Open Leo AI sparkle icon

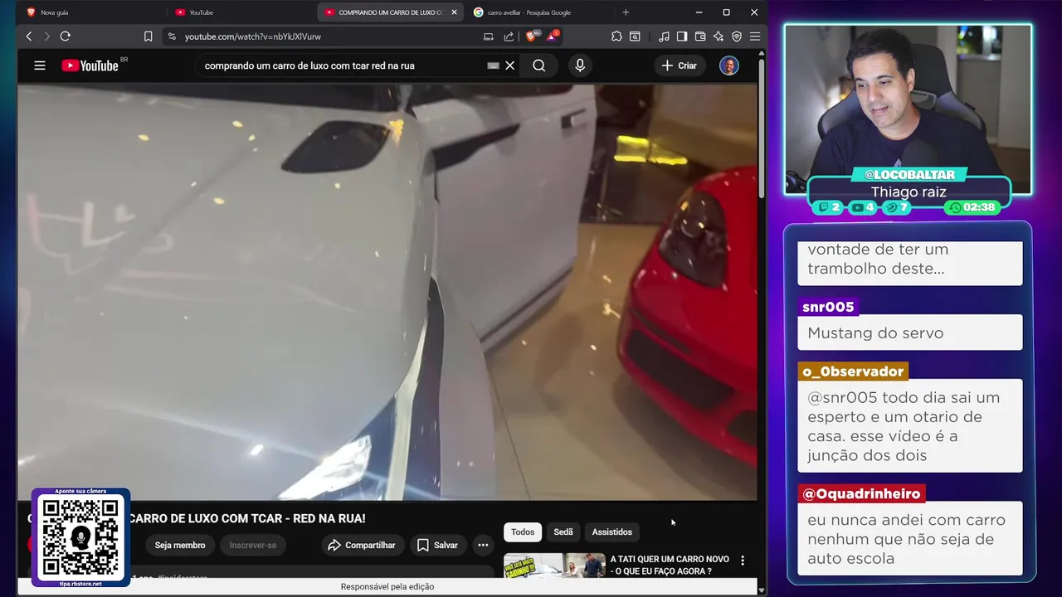(x=719, y=36)
